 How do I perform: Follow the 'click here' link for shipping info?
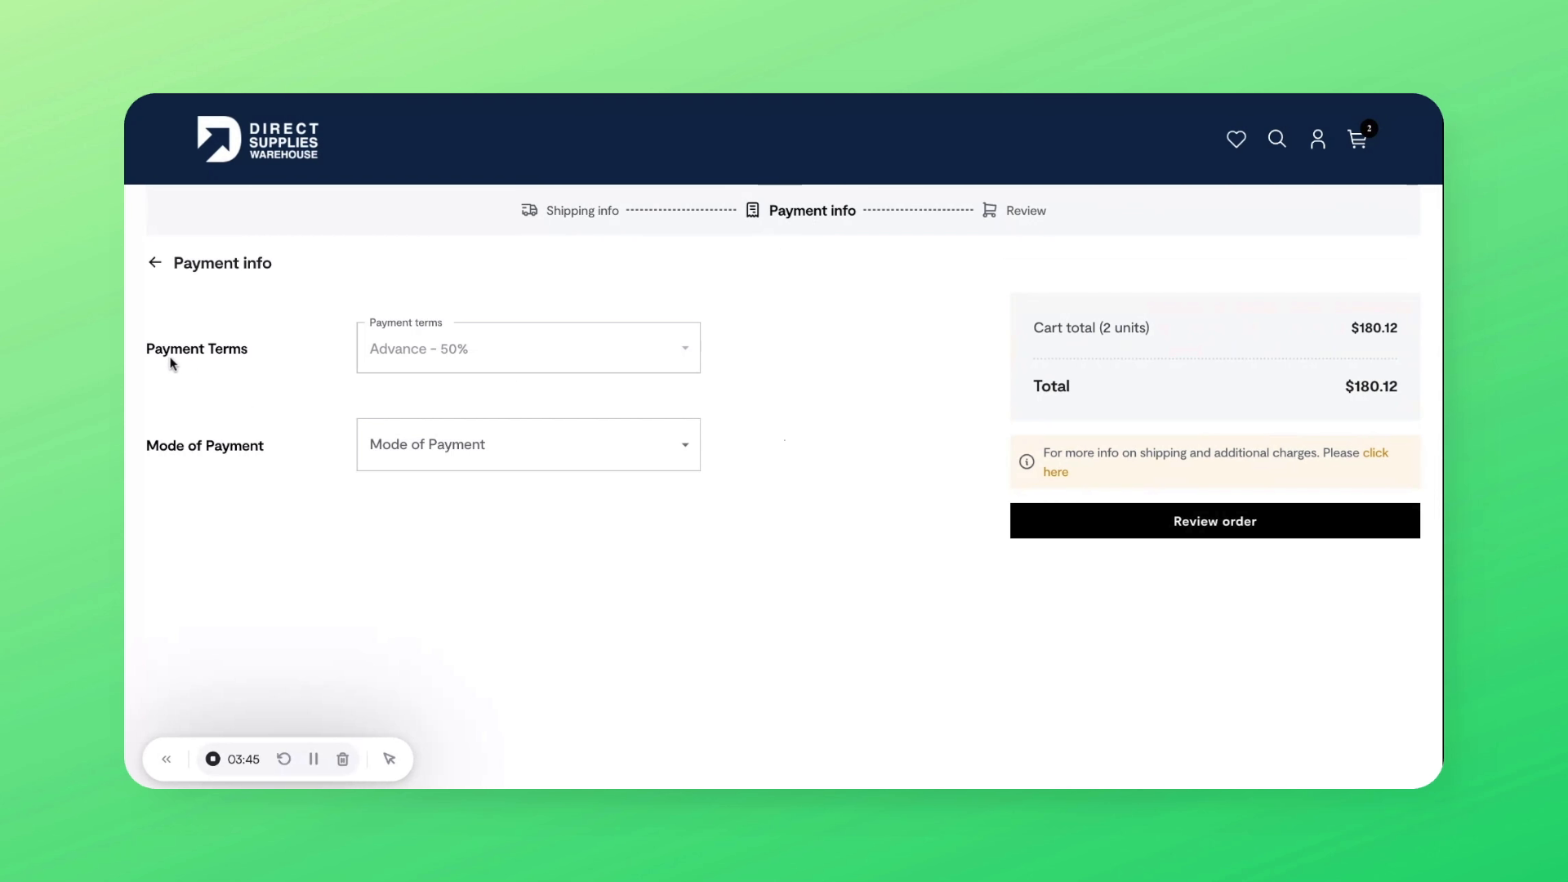[1374, 452]
